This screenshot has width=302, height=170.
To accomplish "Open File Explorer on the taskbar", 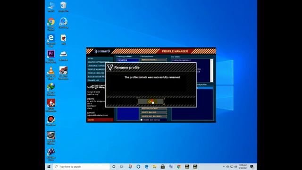I will coord(155,167).
